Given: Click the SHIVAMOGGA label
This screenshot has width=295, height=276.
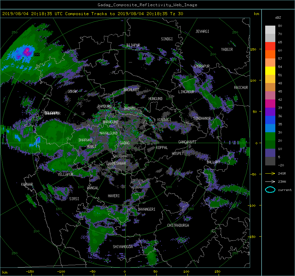Looking at the screenshot, I should point(123,247).
